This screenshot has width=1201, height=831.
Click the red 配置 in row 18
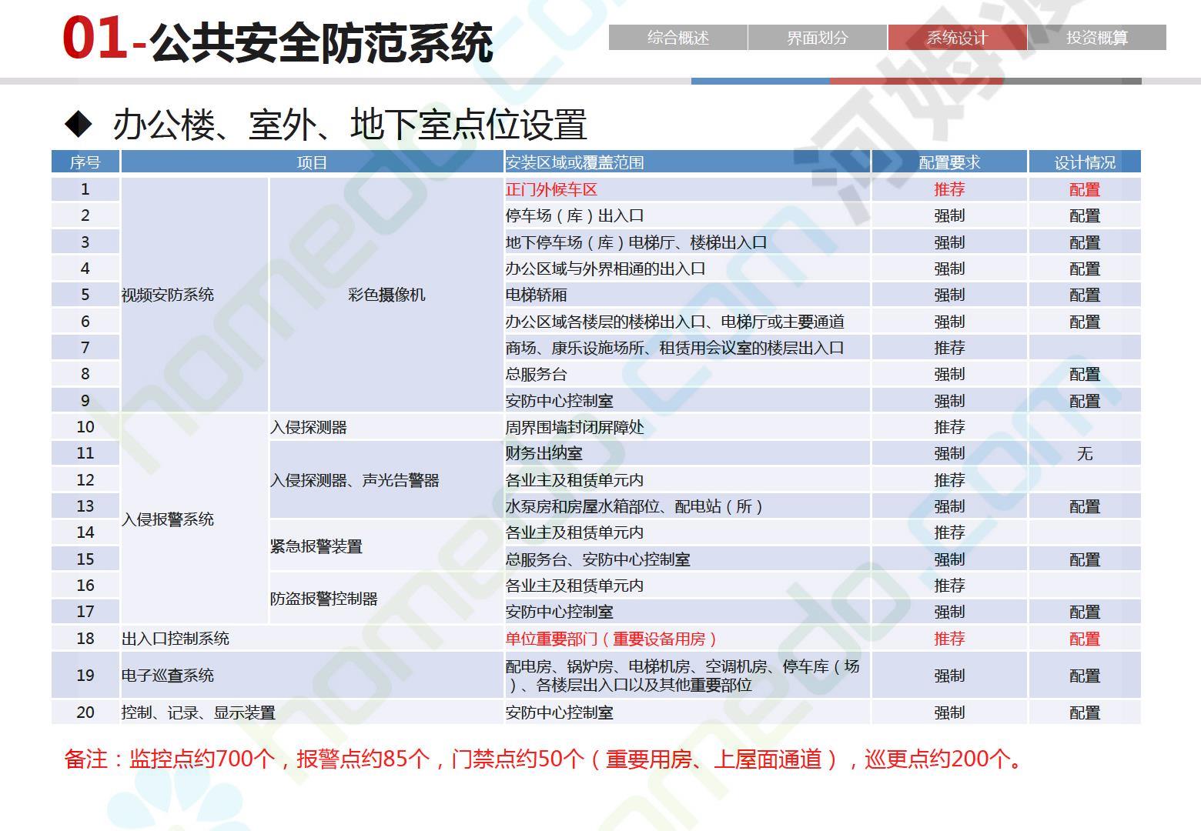1085,639
